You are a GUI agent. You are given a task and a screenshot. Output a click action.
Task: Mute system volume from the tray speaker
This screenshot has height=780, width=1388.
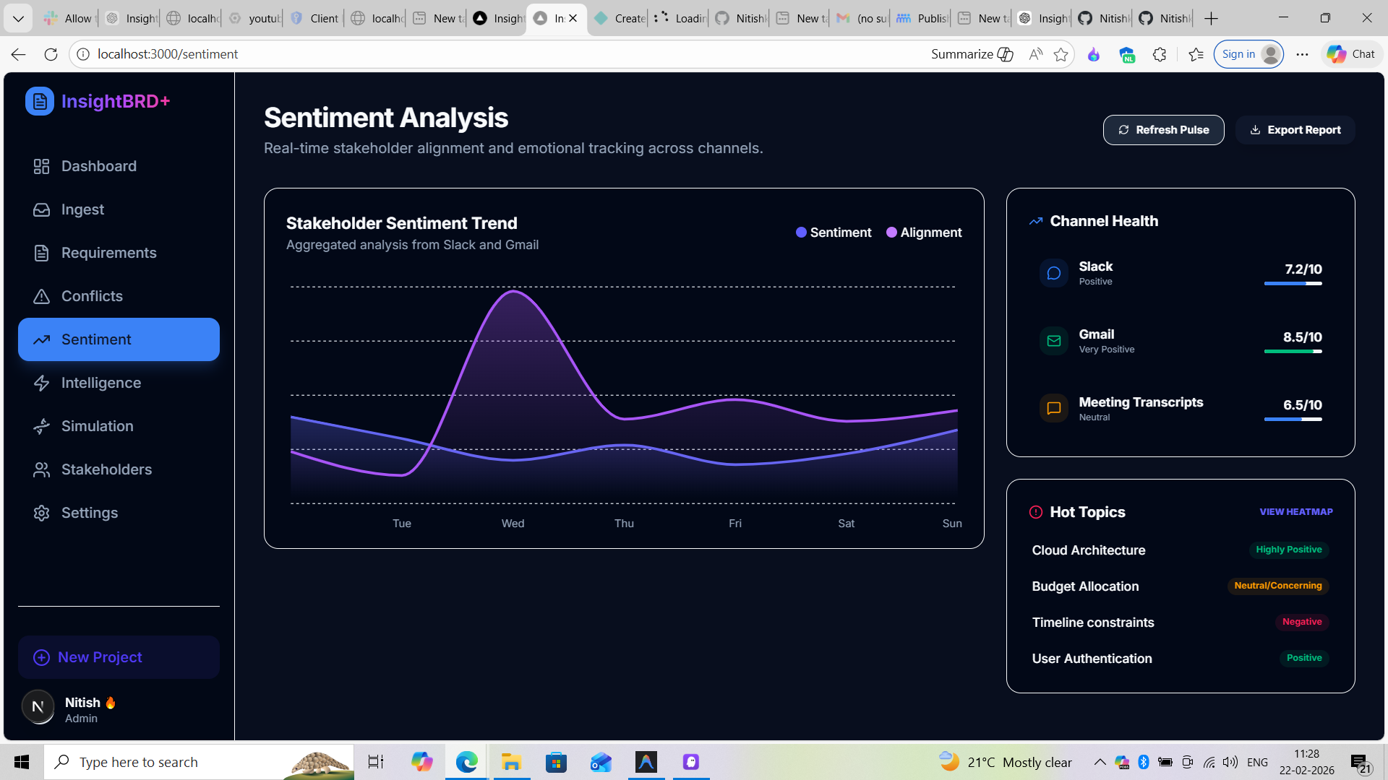coord(1230,762)
